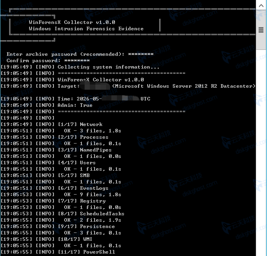Click 'Enter archive password (recommended):' prompt
Screen dimensions: 267x256
click(65, 54)
